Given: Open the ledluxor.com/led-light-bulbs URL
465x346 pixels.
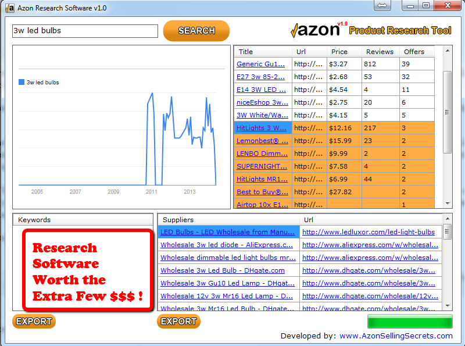Looking at the screenshot, I should click(x=369, y=232).
